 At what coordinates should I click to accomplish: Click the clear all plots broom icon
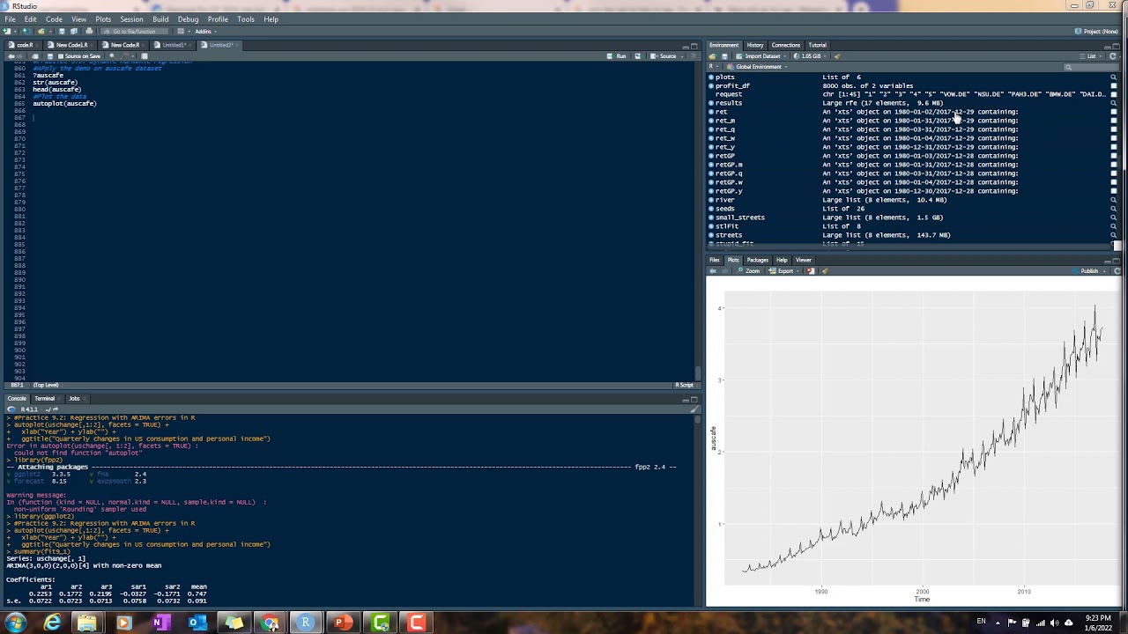click(x=825, y=271)
